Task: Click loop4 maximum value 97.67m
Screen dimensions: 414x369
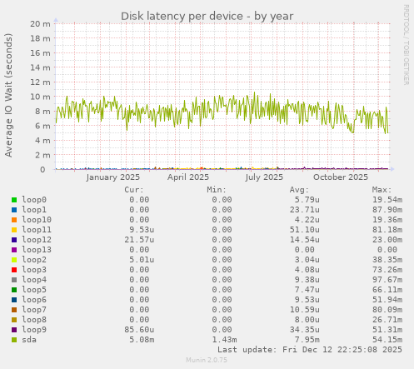Action: (387, 280)
